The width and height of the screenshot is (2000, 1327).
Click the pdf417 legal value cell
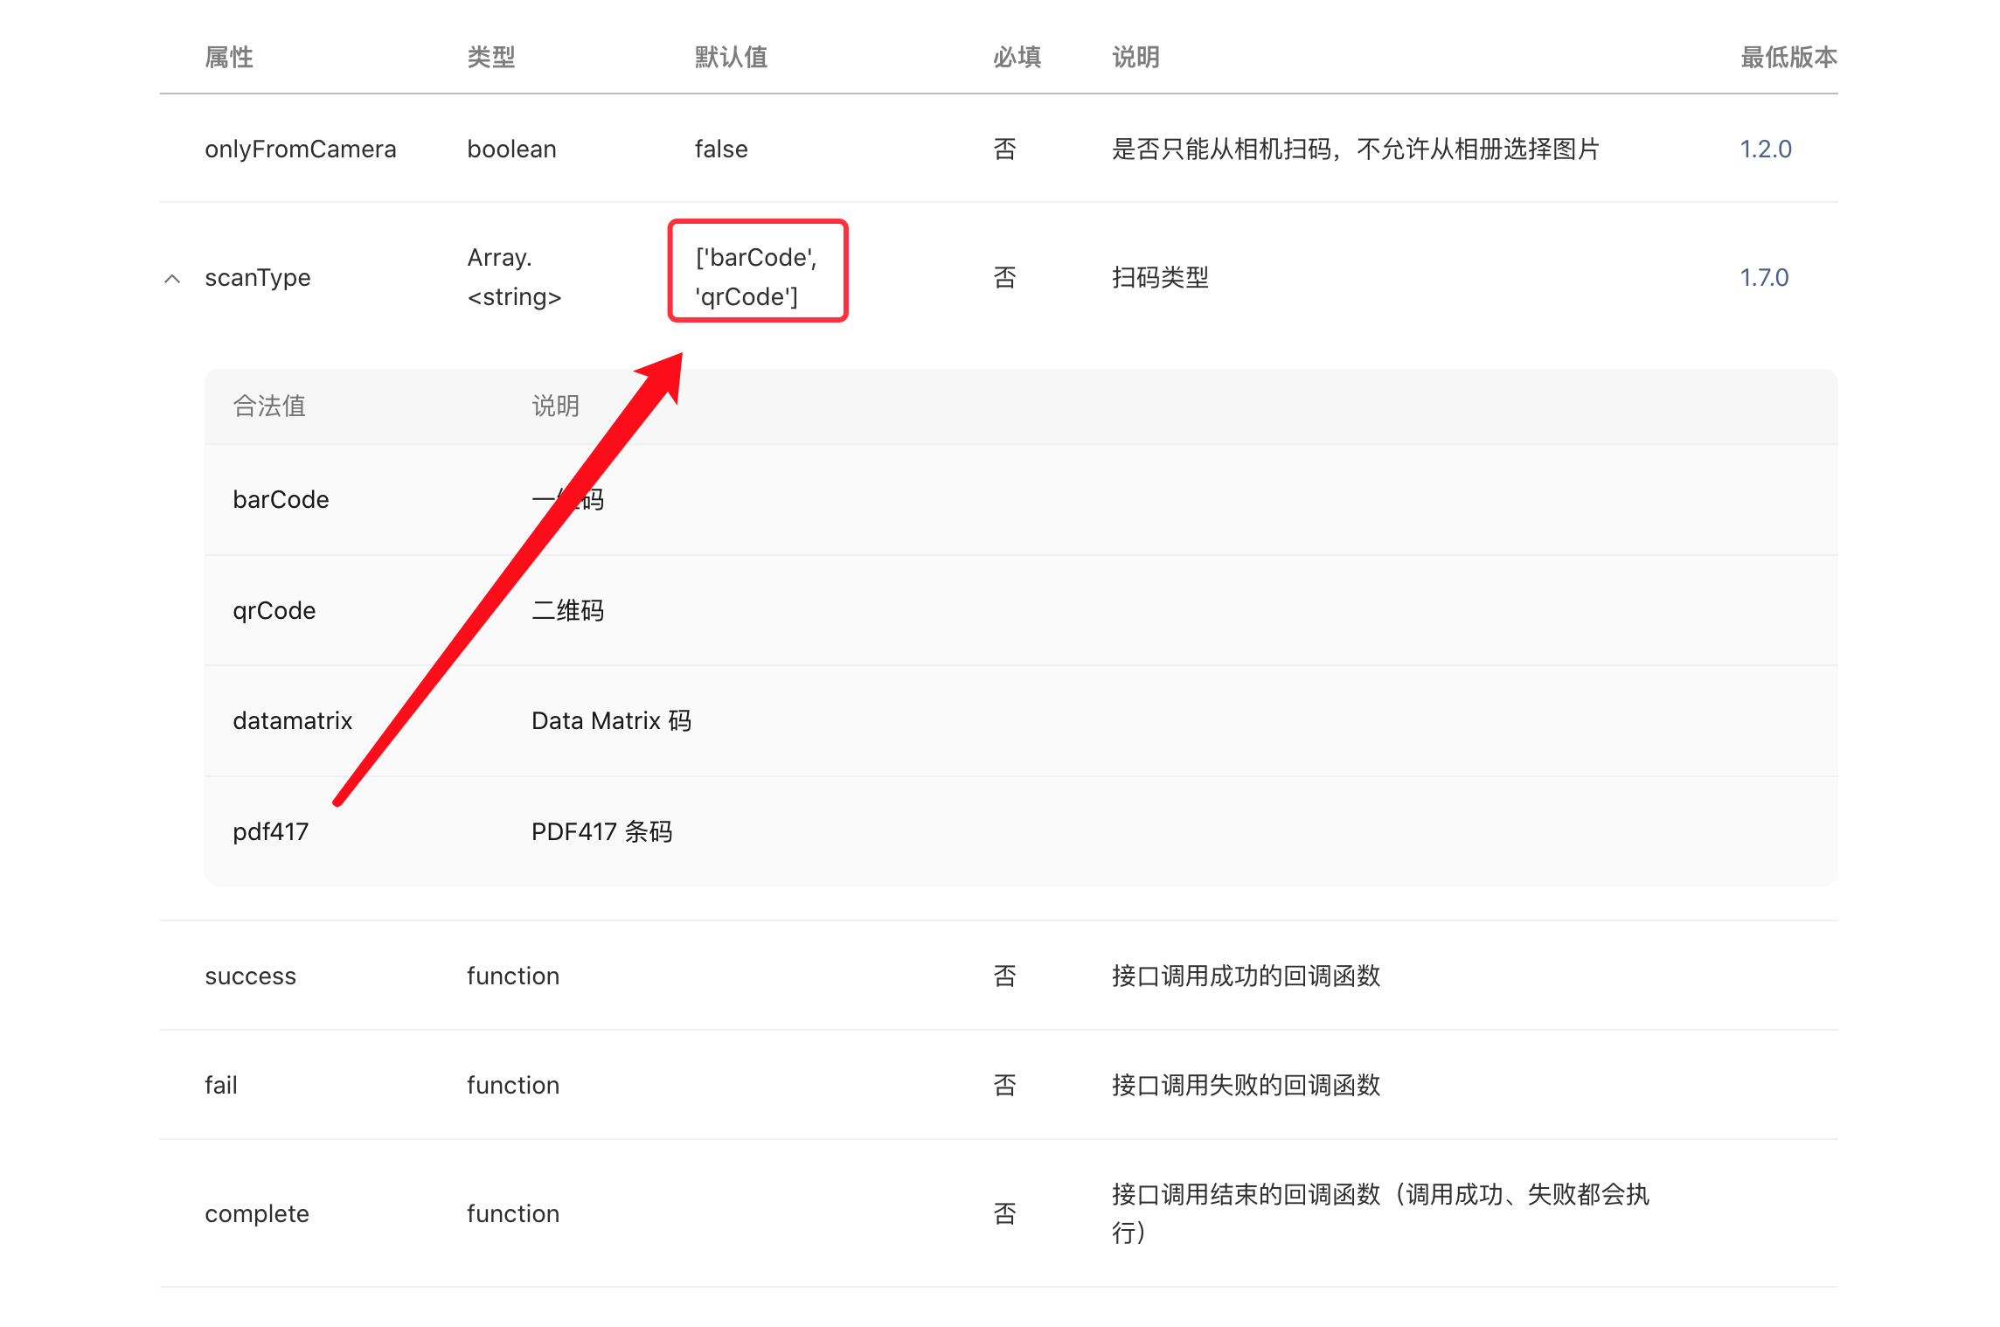tap(270, 831)
